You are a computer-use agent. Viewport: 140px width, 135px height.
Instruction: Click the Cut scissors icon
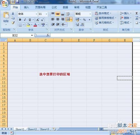pyautogui.click(x=13, y=13)
